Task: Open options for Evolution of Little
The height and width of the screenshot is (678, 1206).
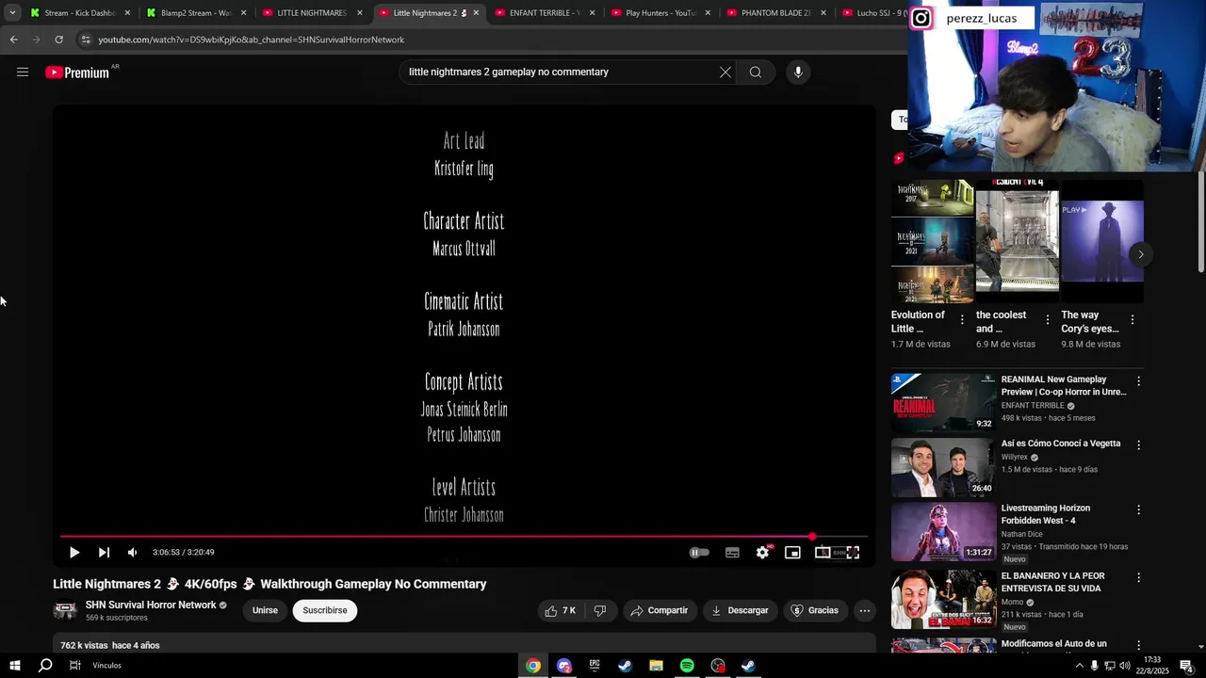Action: [x=962, y=320]
